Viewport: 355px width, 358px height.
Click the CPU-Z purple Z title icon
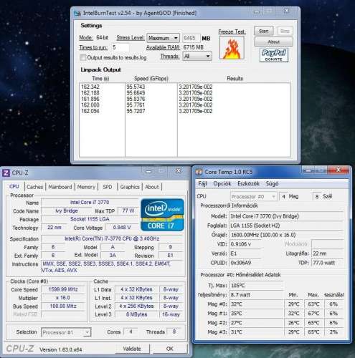[6, 173]
